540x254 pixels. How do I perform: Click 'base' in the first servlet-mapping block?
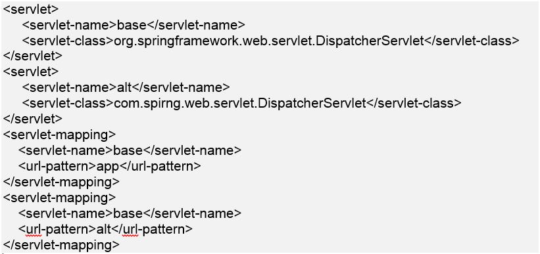(x=128, y=150)
